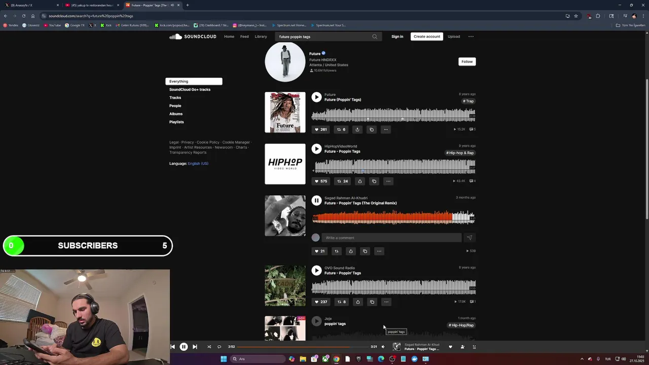Filter results by Tracks

coord(175,97)
